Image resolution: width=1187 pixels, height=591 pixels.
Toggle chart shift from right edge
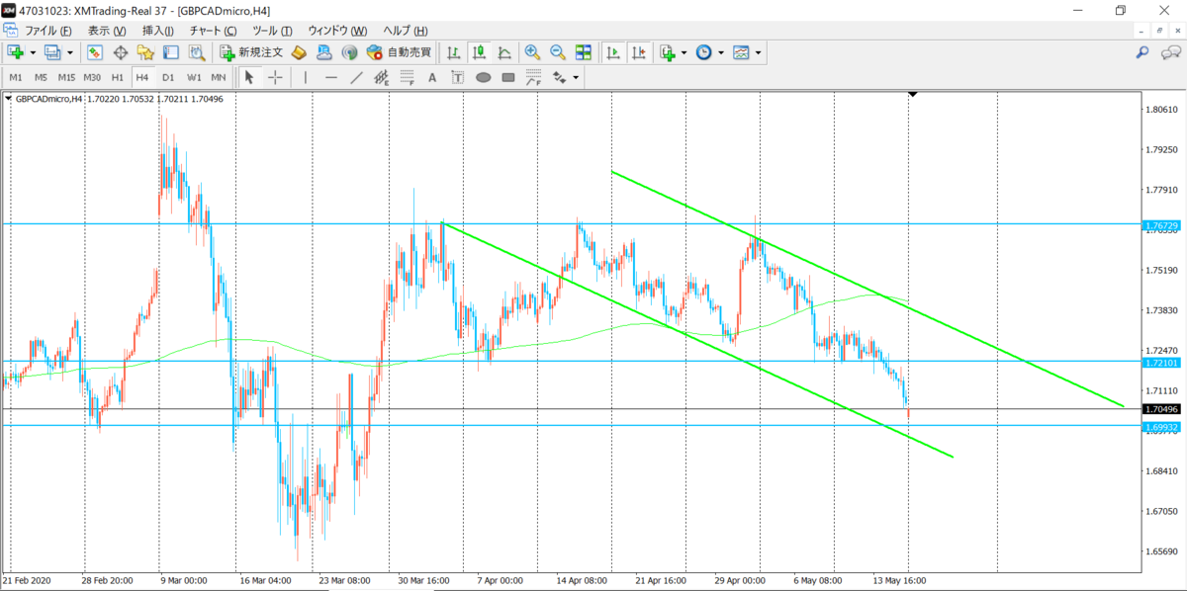[639, 52]
